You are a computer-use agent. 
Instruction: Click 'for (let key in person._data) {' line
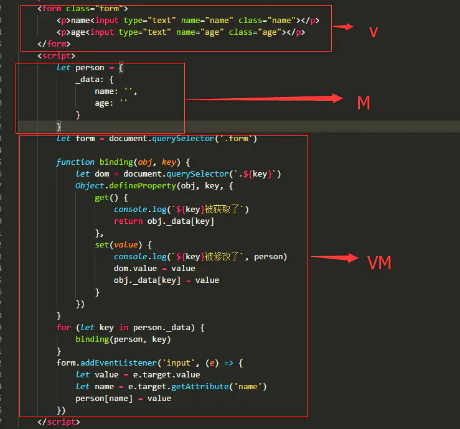(131, 328)
